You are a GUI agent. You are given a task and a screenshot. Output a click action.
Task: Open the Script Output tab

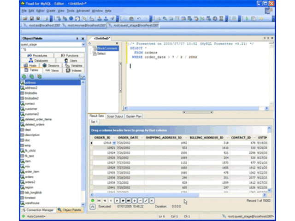point(115,116)
